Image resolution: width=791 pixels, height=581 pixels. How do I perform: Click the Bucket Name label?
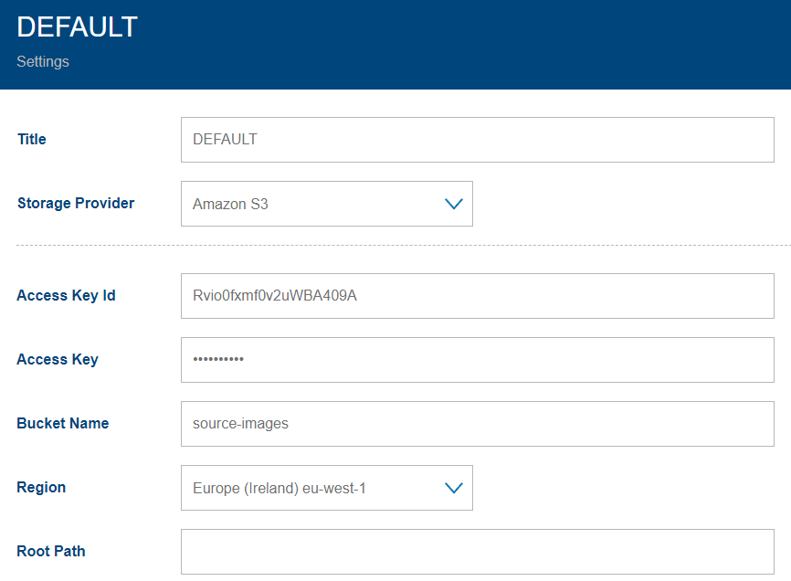(x=62, y=423)
